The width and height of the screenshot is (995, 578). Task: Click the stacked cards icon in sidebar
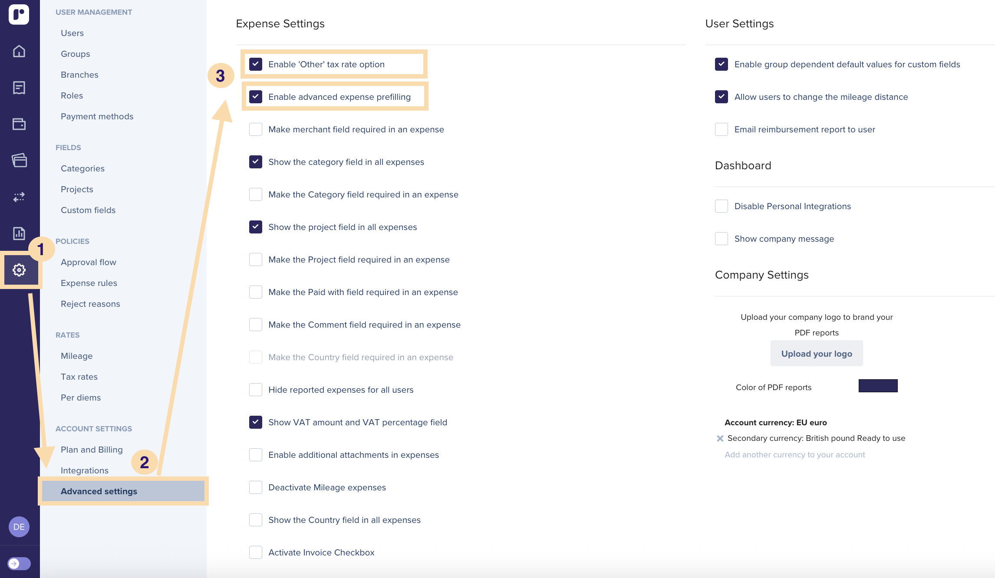[x=19, y=161]
